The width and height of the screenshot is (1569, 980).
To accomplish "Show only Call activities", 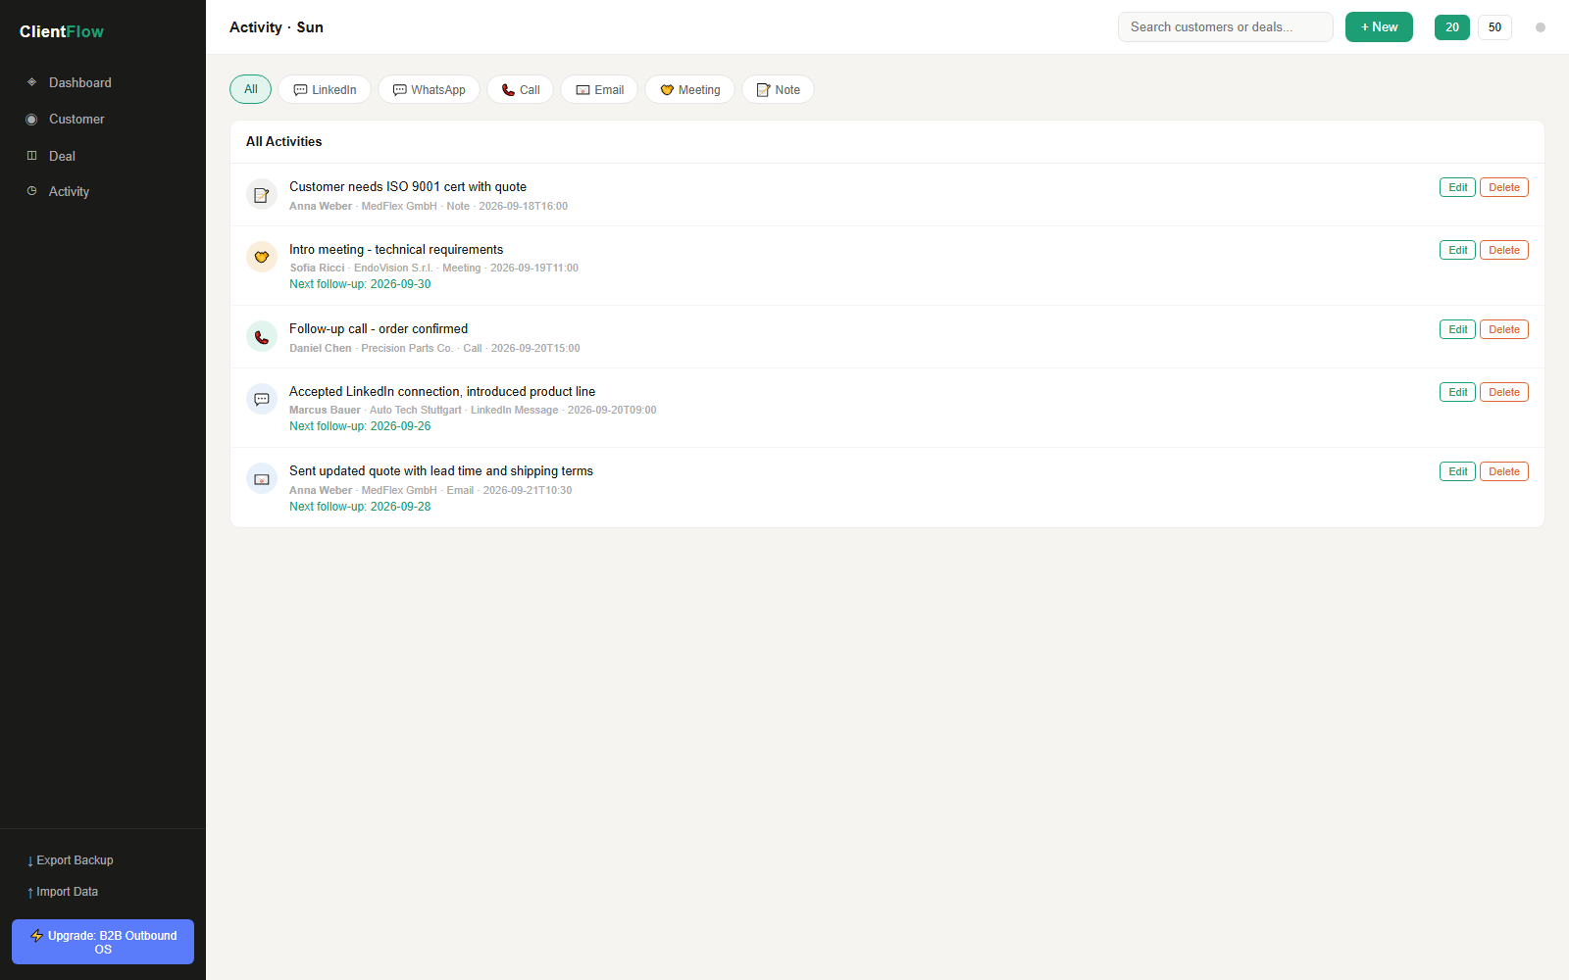I will (x=521, y=89).
